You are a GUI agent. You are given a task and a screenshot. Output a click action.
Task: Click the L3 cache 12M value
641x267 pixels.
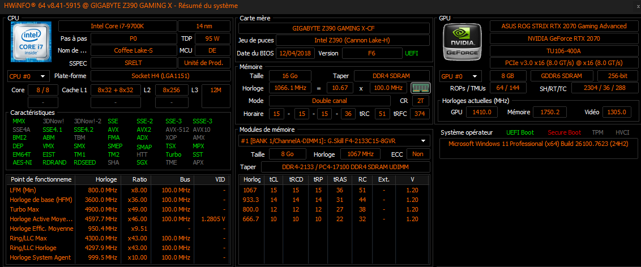tap(215, 90)
